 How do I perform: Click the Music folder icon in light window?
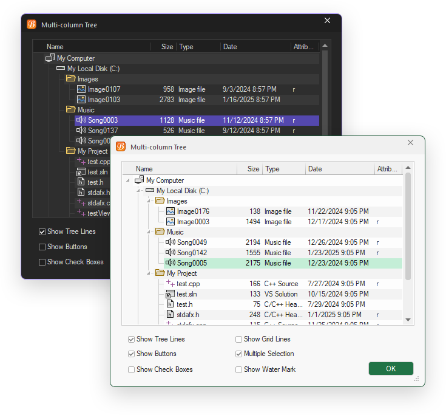click(x=160, y=232)
